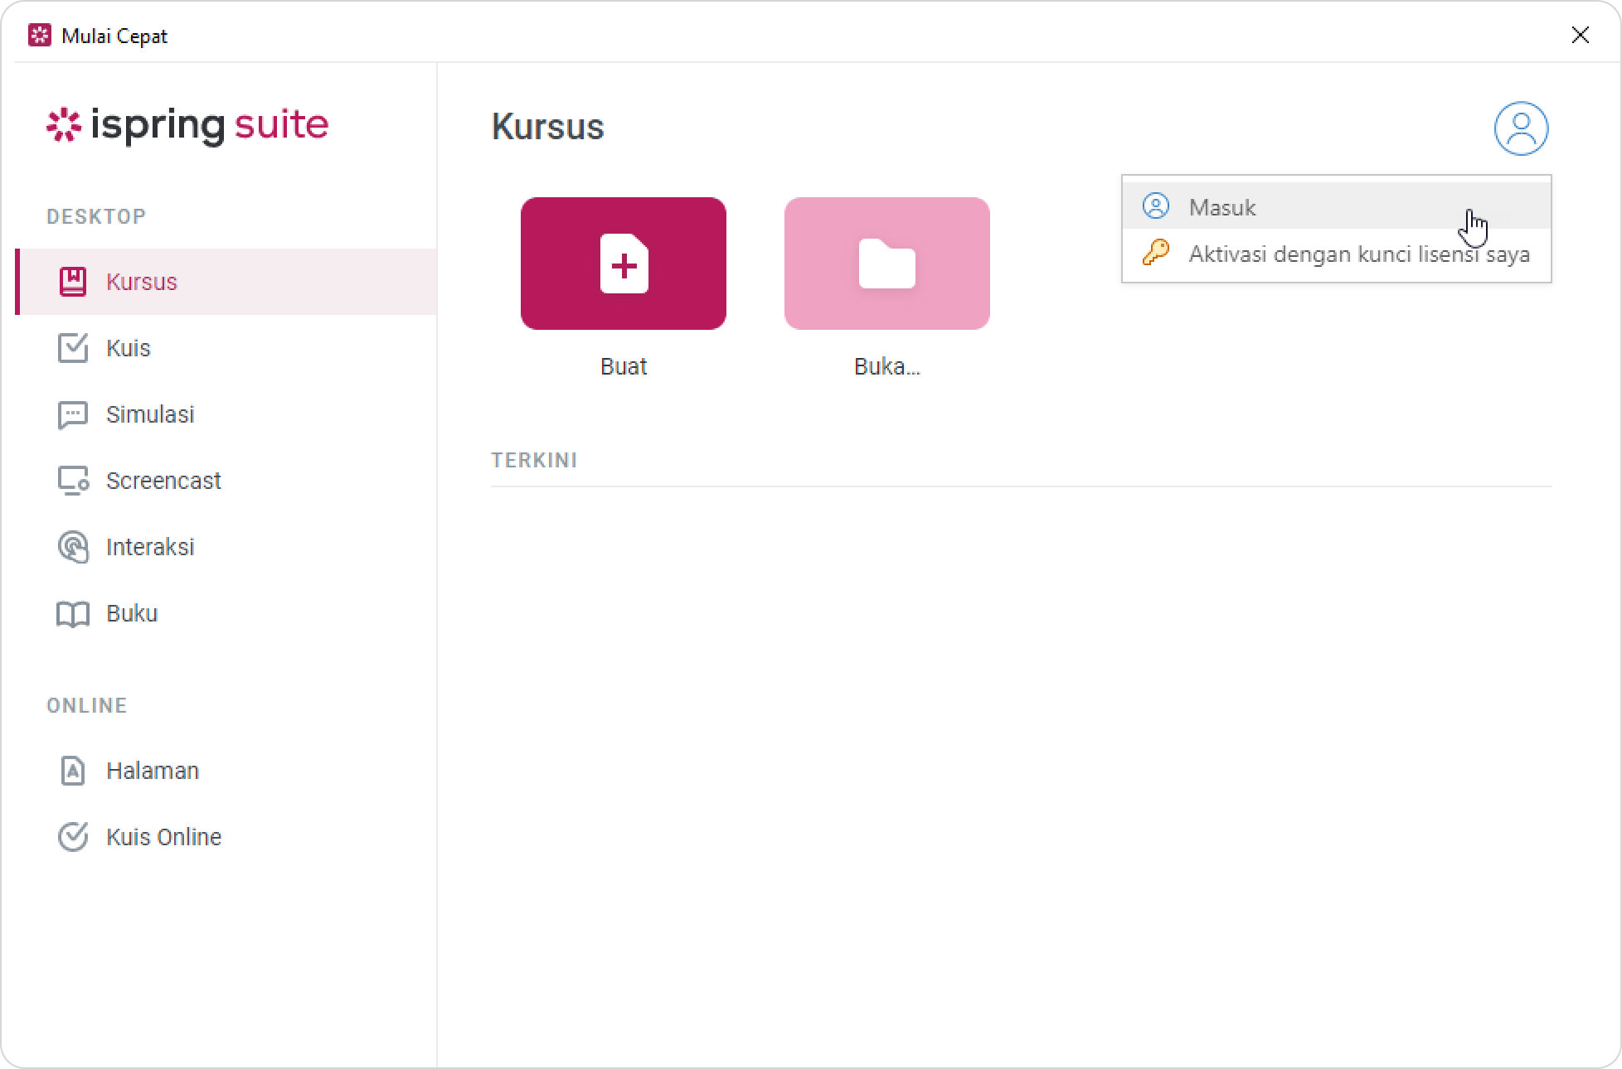
Task: Open an existing course with Buka tile
Action: point(887,264)
